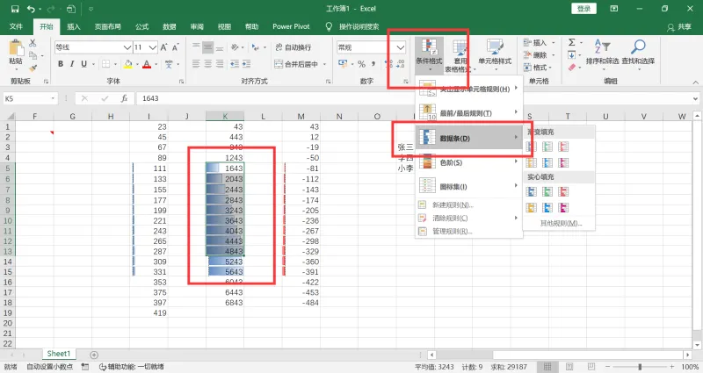Open the font size dropdown showing 11

[153, 47]
